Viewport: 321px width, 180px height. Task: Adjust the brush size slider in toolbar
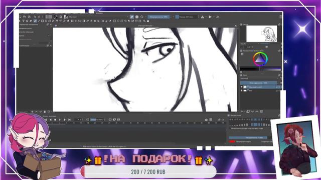pyautogui.click(x=187, y=16)
